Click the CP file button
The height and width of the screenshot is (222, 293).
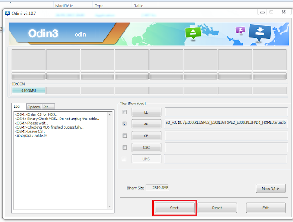coord(146,135)
